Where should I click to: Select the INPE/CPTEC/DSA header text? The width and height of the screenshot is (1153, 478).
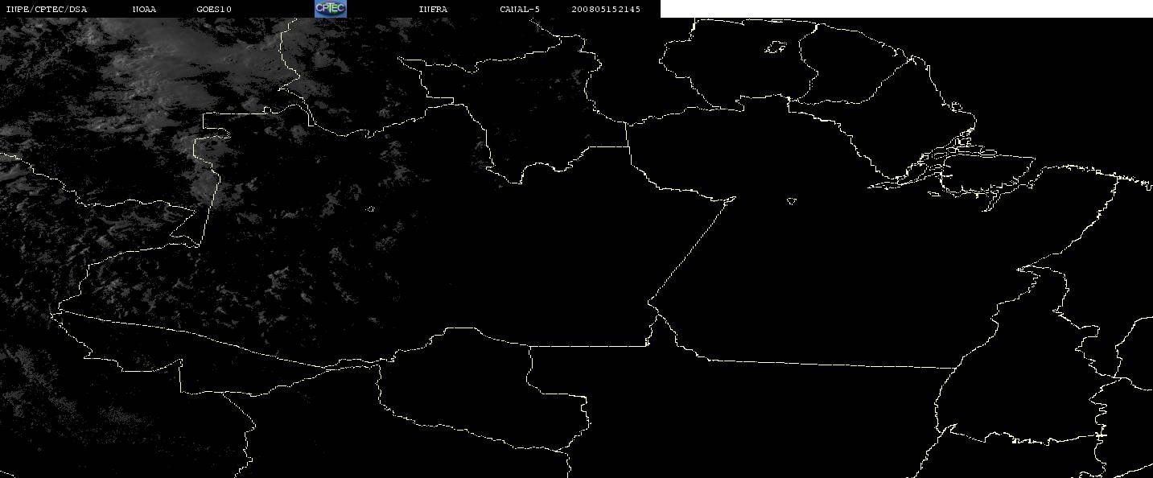coord(46,9)
